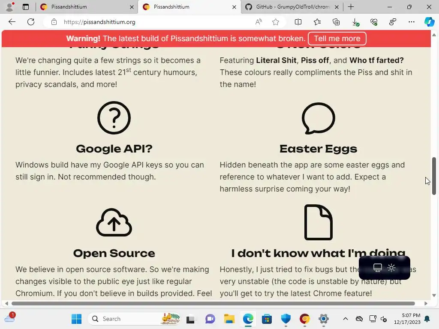The image size is (439, 329).
Task: Open Windows Security shield on taskbar
Action: pos(286,319)
